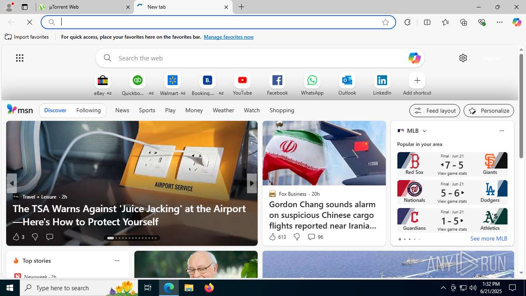The image size is (526, 296).
Task: Open Task View on taskbar
Action: click(148, 288)
